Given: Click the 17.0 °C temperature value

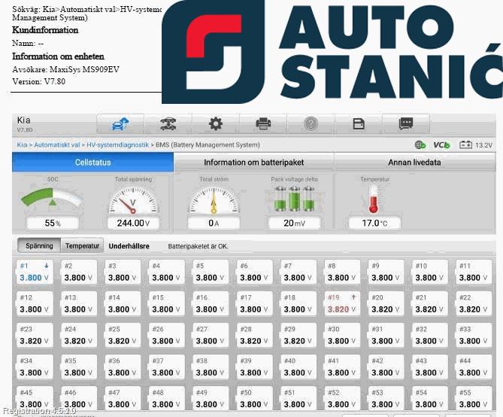Looking at the screenshot, I should [374, 223].
